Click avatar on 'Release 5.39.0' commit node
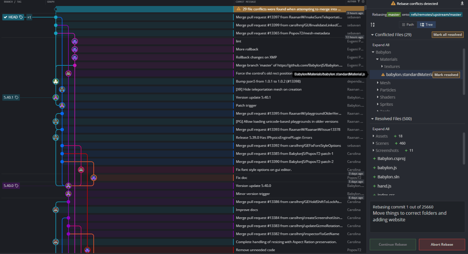The image size is (468, 254). tap(56, 138)
